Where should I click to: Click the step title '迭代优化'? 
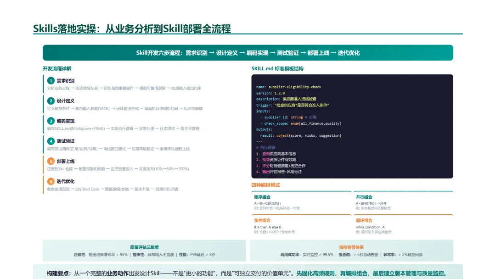(66, 182)
